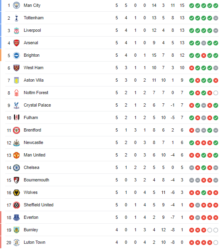Screen dimensions: 223x249
Task: Open the Aston Villa team link
Action: pyautogui.click(x=34, y=80)
